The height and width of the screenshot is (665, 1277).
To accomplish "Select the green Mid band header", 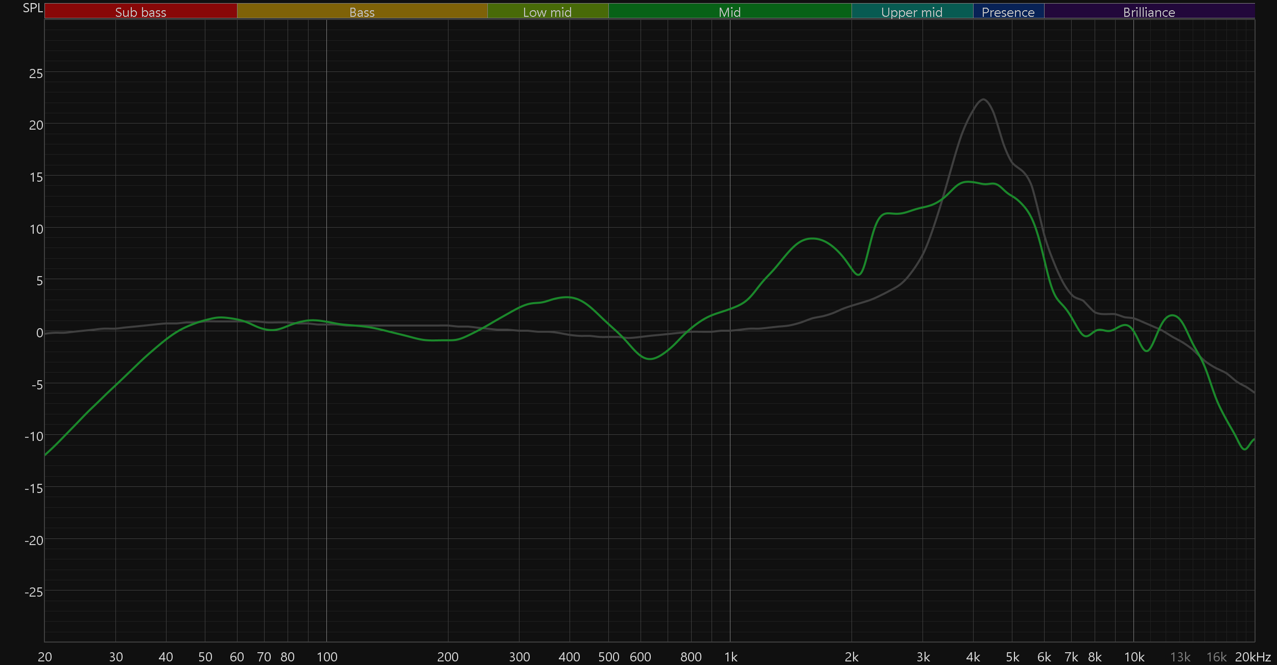I will (729, 11).
